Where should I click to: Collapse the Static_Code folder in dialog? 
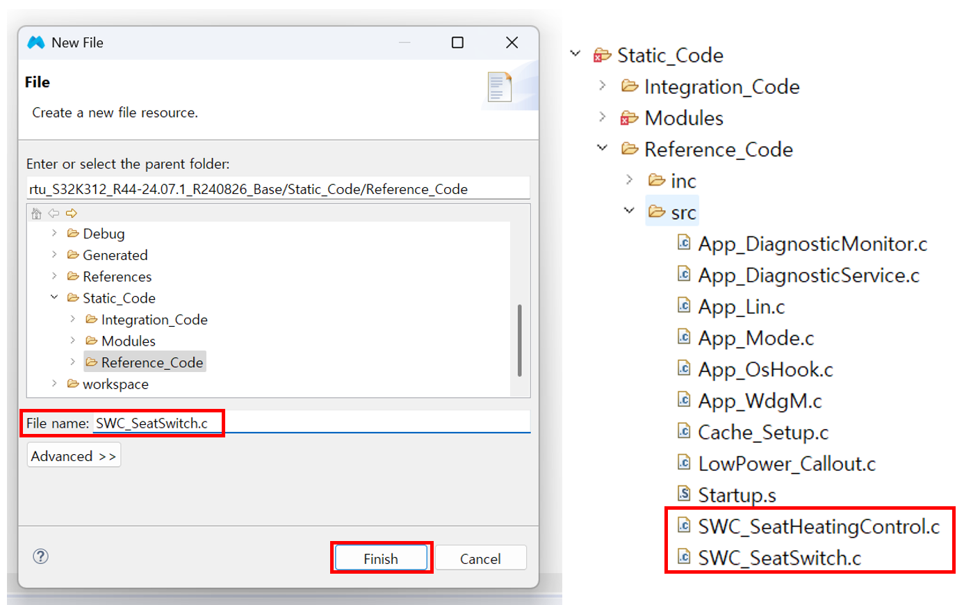click(x=54, y=298)
